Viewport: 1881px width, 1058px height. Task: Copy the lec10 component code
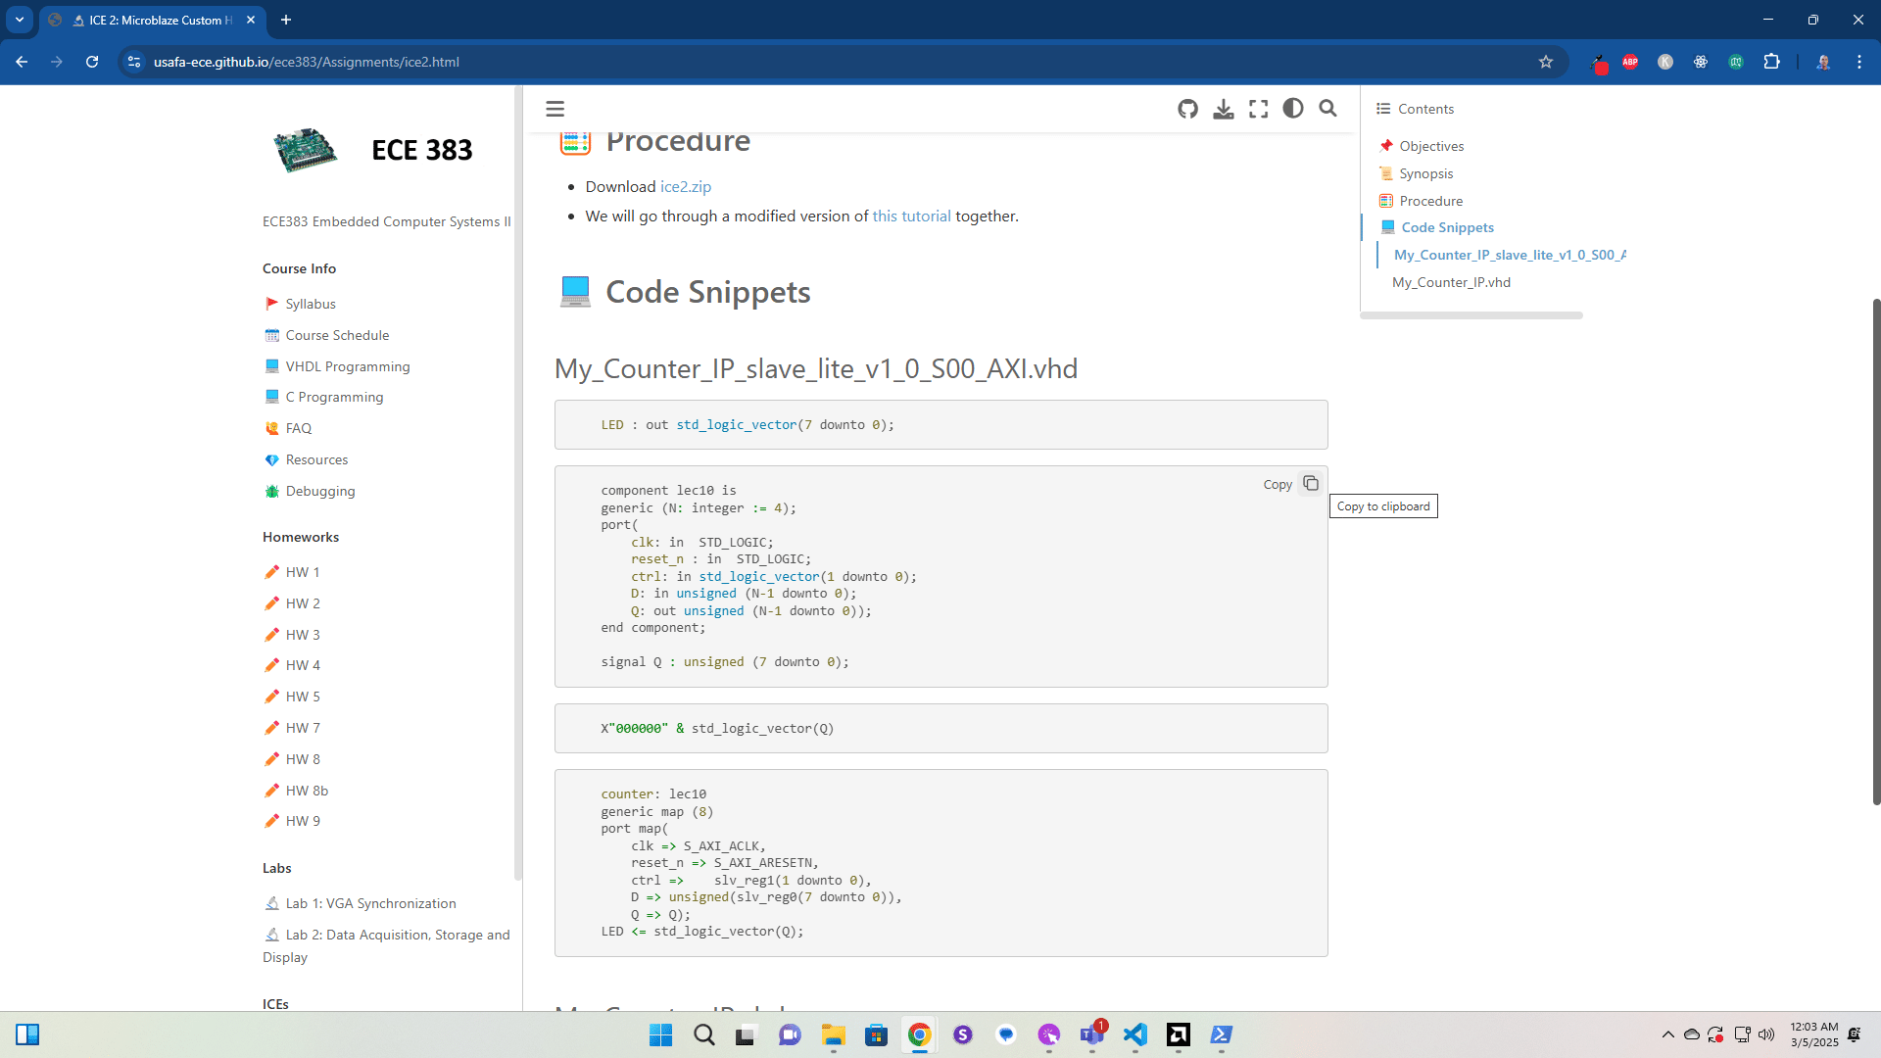pyautogui.click(x=1310, y=484)
